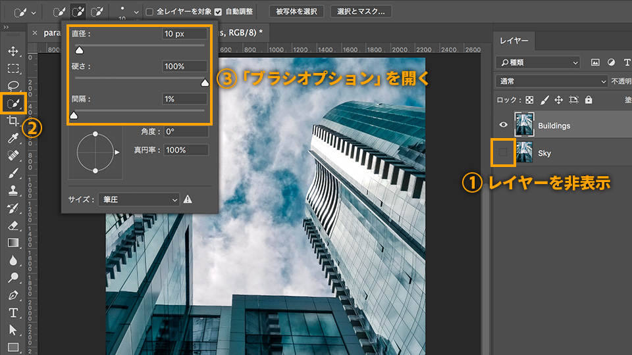Select the Brush tool

pyautogui.click(x=13, y=173)
